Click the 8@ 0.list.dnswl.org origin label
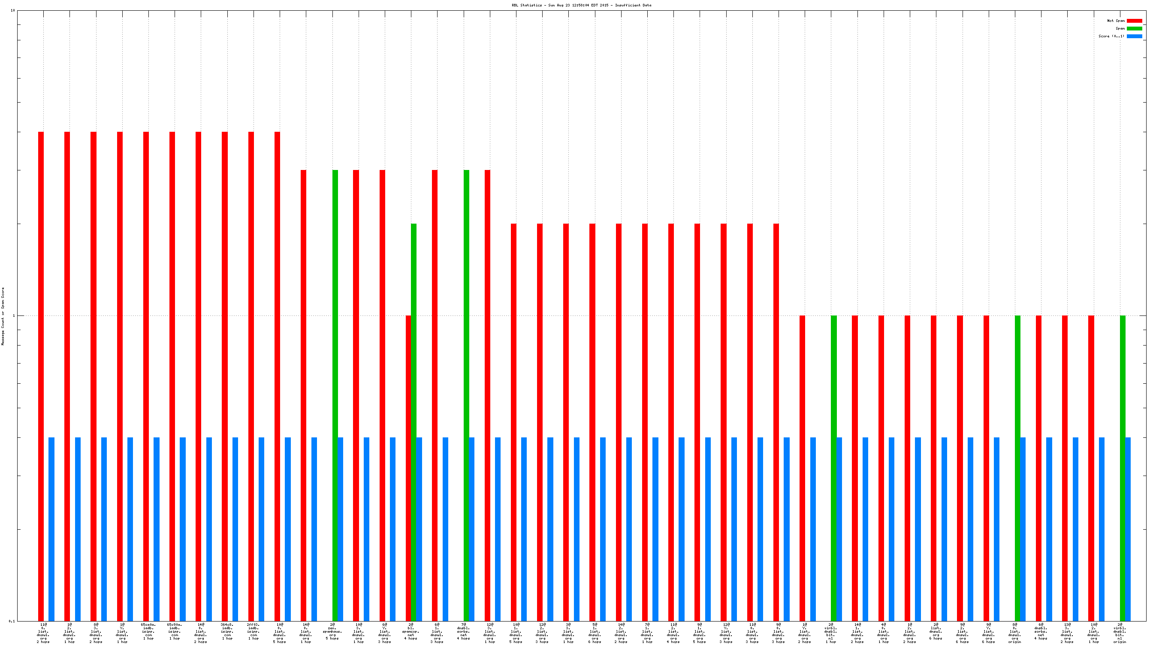 1015,633
